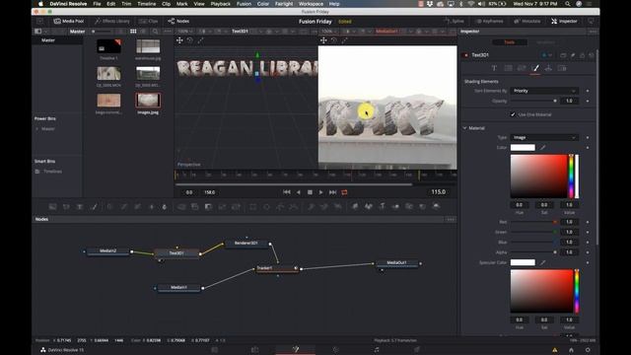Pick Specular color with eyedropper
The width and height of the screenshot is (631, 355).
pos(542,262)
